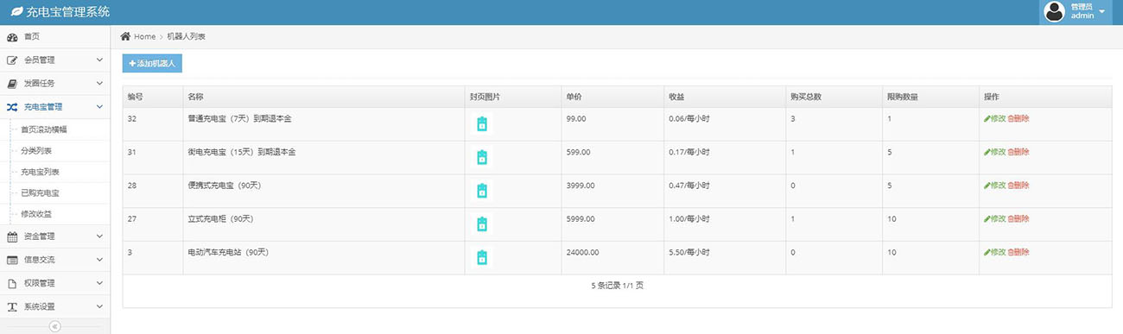Click 删除 for 普通充电宝（7天）row
The height and width of the screenshot is (334, 1123).
(x=1018, y=118)
